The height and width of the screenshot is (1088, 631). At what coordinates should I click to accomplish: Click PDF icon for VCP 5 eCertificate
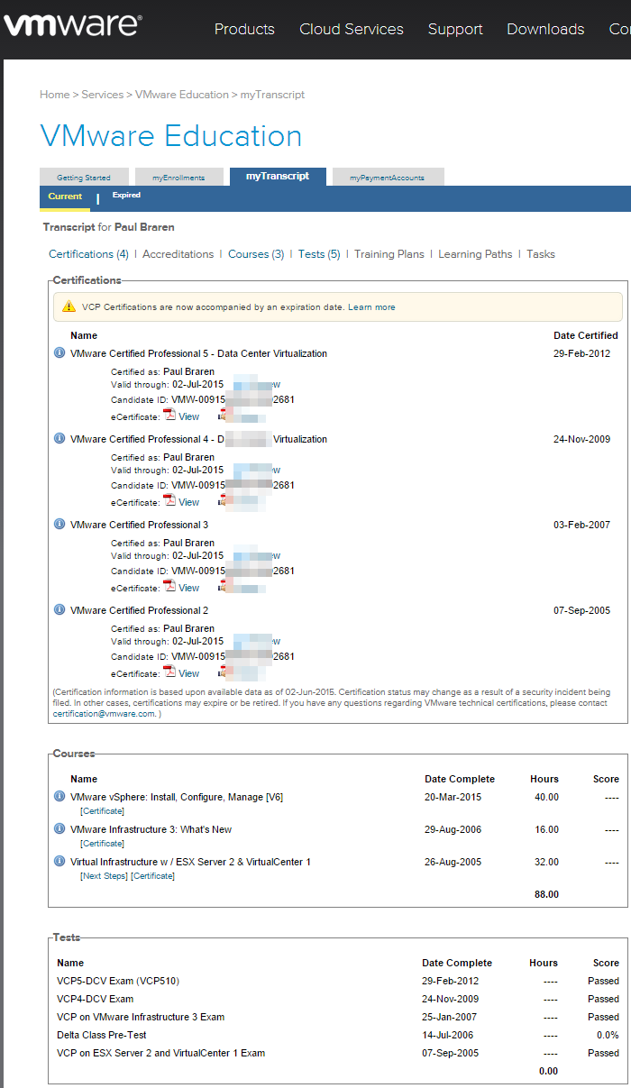click(169, 415)
